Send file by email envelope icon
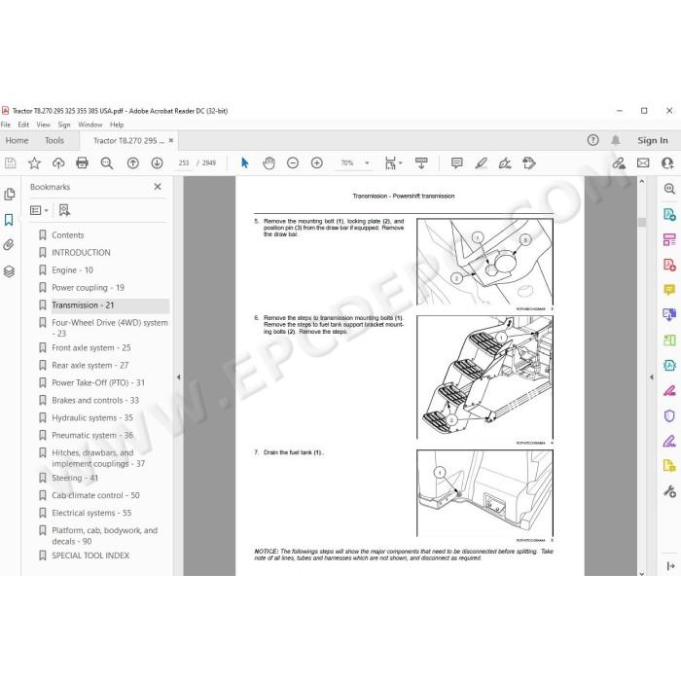The width and height of the screenshot is (681, 681). coord(643,163)
